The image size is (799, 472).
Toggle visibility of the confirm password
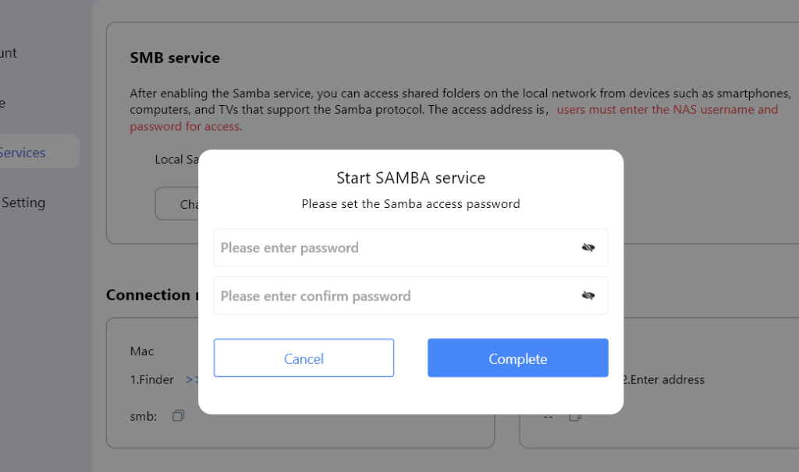point(588,296)
